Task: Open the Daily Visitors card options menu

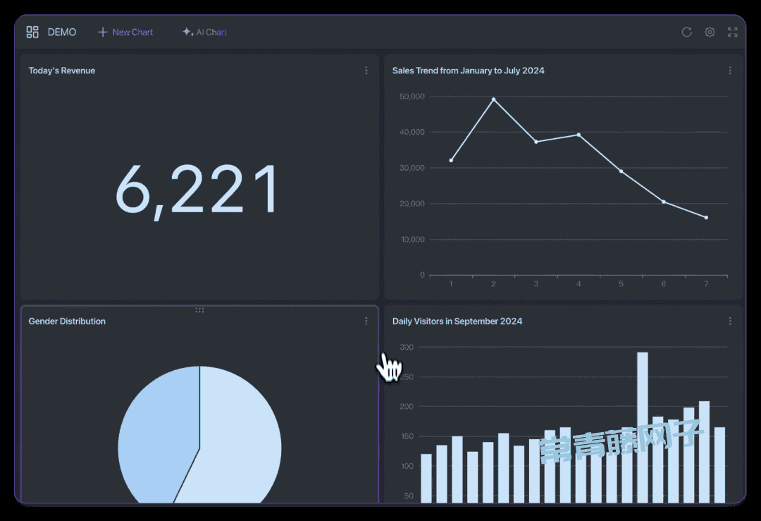Action: 730,321
